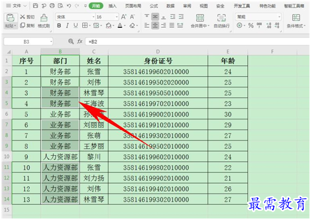The width and height of the screenshot is (311, 220).
Task: Align text left
Action: 147,25
